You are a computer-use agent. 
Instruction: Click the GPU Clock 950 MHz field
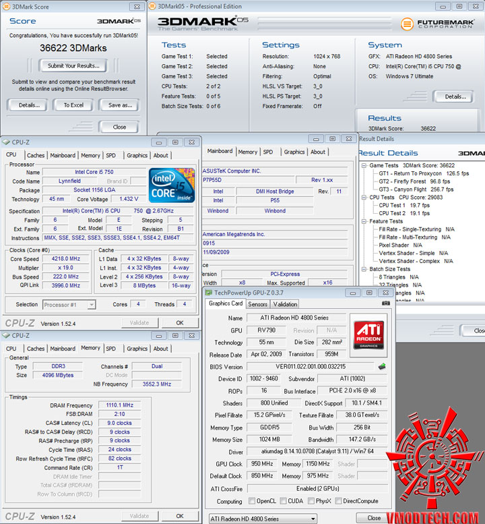tap(262, 464)
